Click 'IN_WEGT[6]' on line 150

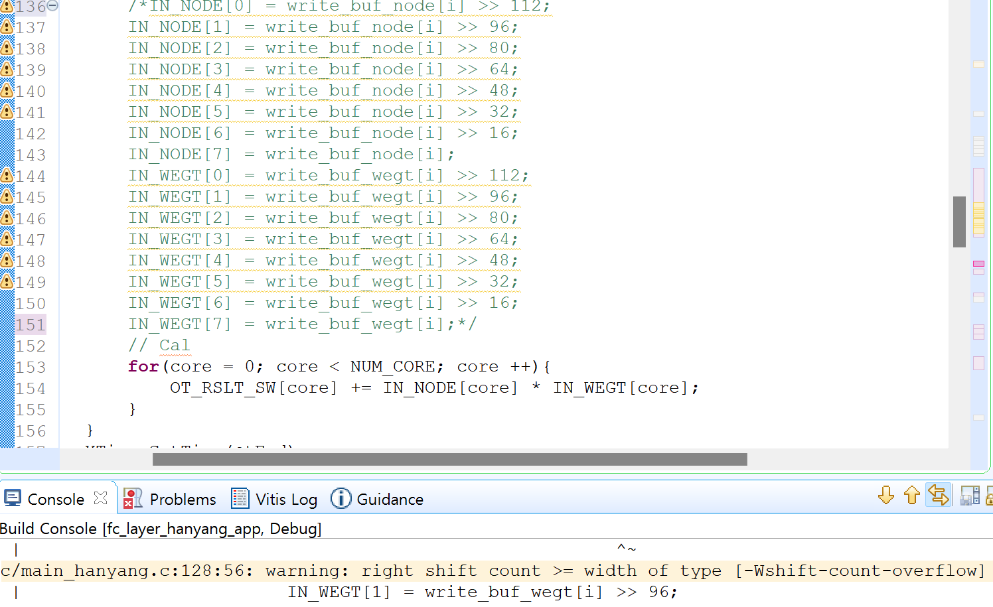point(180,303)
